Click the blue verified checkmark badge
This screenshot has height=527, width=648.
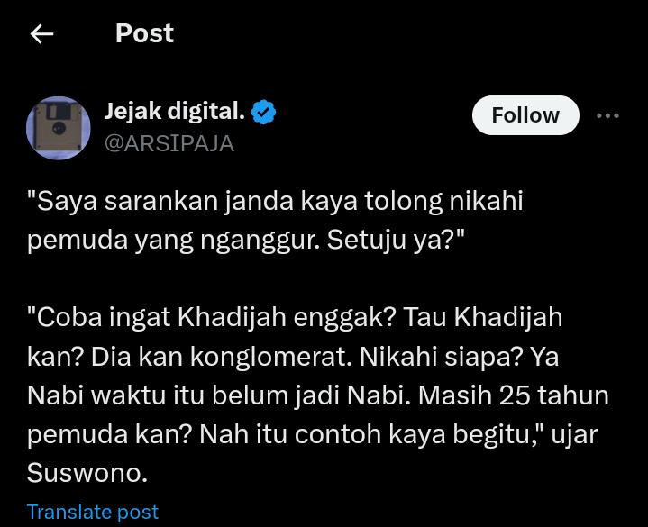[264, 112]
